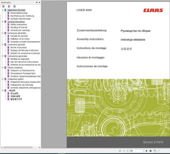Screen dimensions: 170x154
Task: Click the greyed next view icon at far right
Action: click(x=159, y=151)
